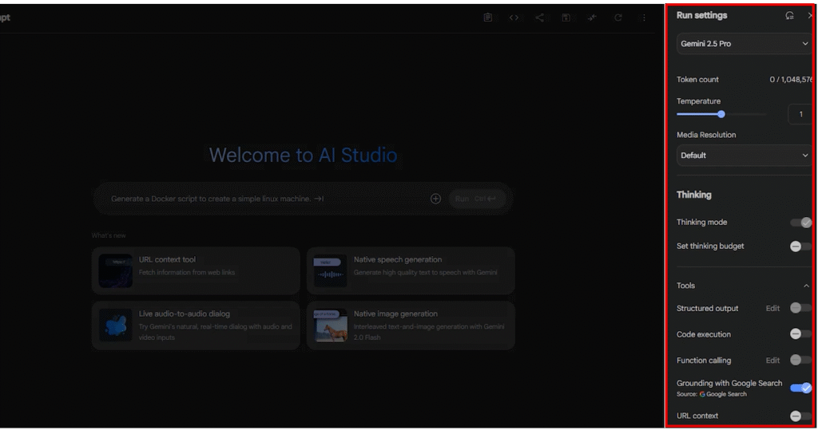Click the plus icon to insert media
The image size is (818, 430).
click(x=435, y=199)
